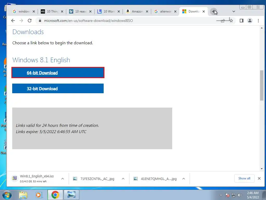Show all downloads
This screenshot has width=266, height=200.
244,178
